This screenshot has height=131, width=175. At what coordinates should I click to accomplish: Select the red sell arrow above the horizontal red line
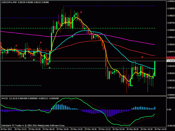click(x=142, y=57)
